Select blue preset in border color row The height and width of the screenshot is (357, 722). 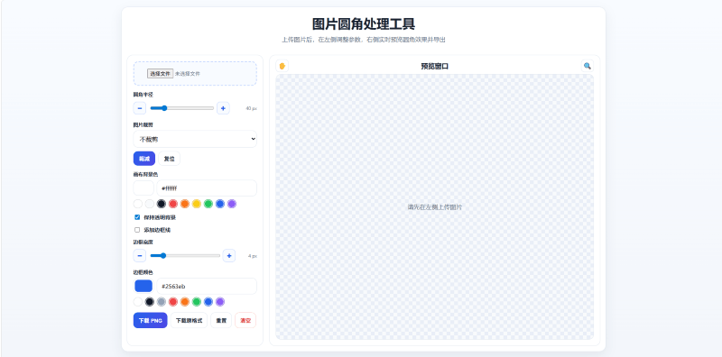tap(208, 302)
